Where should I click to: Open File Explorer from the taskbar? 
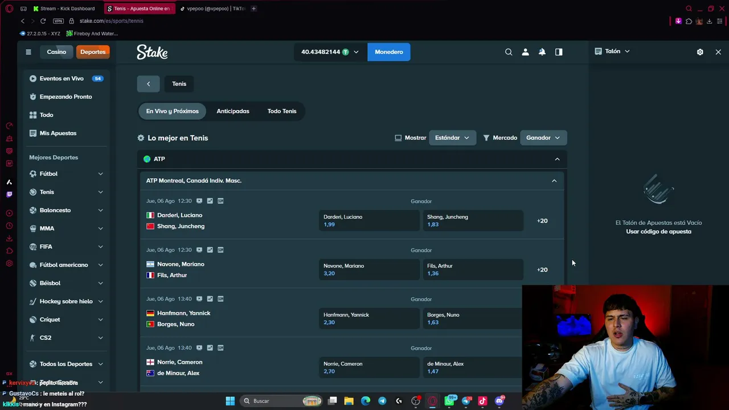pos(349,401)
